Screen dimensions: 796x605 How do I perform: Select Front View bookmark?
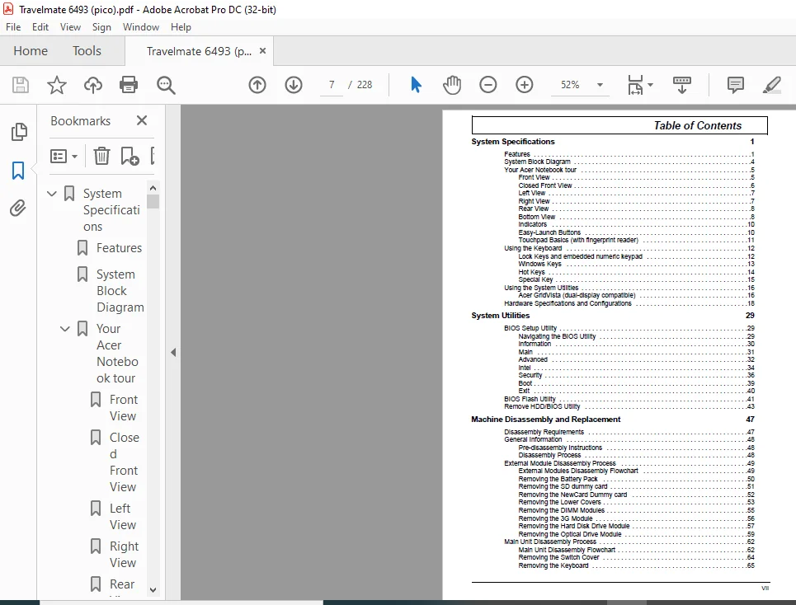[124, 408]
